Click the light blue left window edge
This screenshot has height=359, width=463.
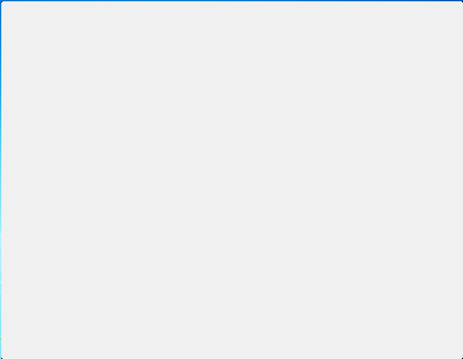point(1,180)
